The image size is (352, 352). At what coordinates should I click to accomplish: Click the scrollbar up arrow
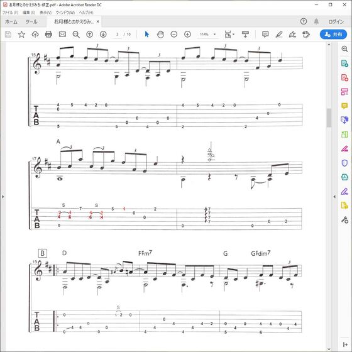tap(329, 45)
